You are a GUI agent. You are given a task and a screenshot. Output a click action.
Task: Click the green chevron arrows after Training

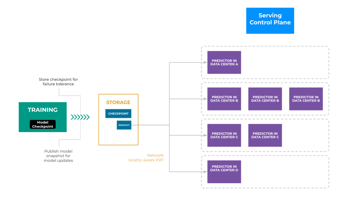pyautogui.click(x=80, y=117)
